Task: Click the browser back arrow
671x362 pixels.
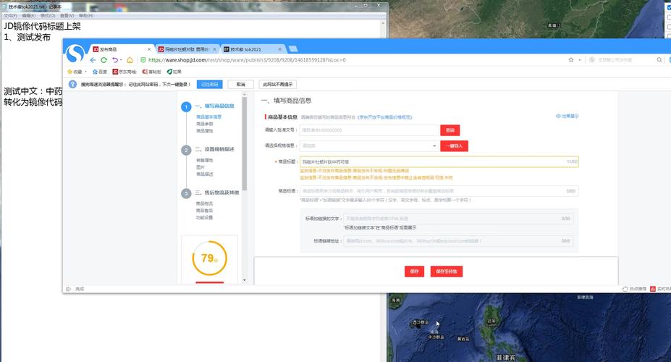Action: click(93, 60)
